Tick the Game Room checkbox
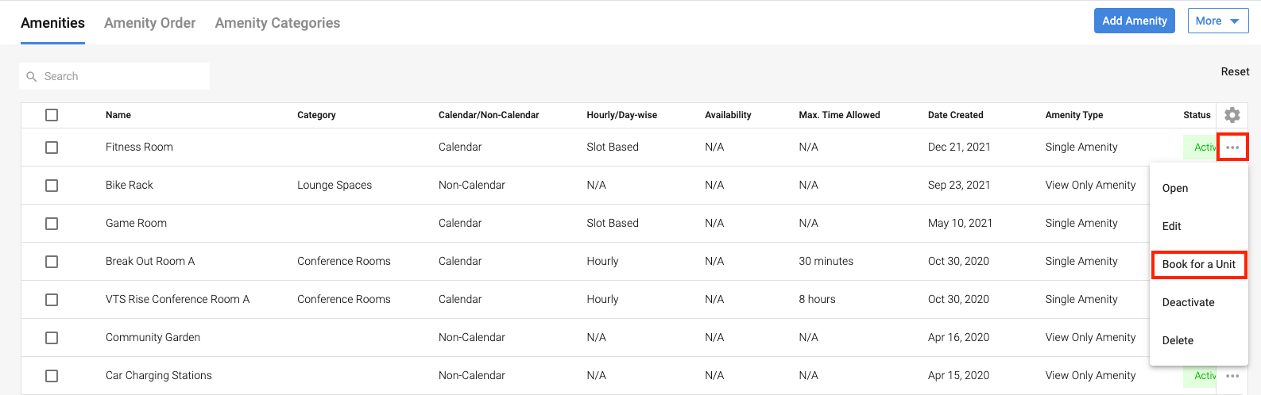Screen dimensions: 1261x395 pos(52,224)
